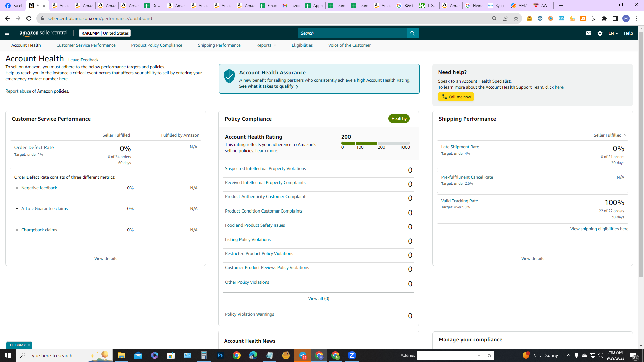Expand See what it takes to qualify
644x362 pixels.
(x=269, y=86)
